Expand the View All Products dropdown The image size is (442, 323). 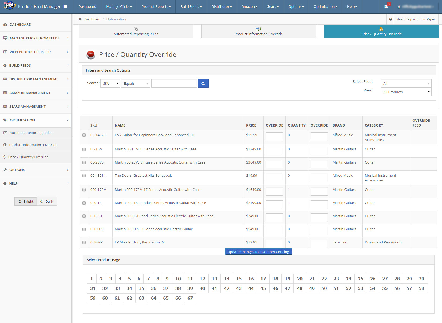click(406, 92)
